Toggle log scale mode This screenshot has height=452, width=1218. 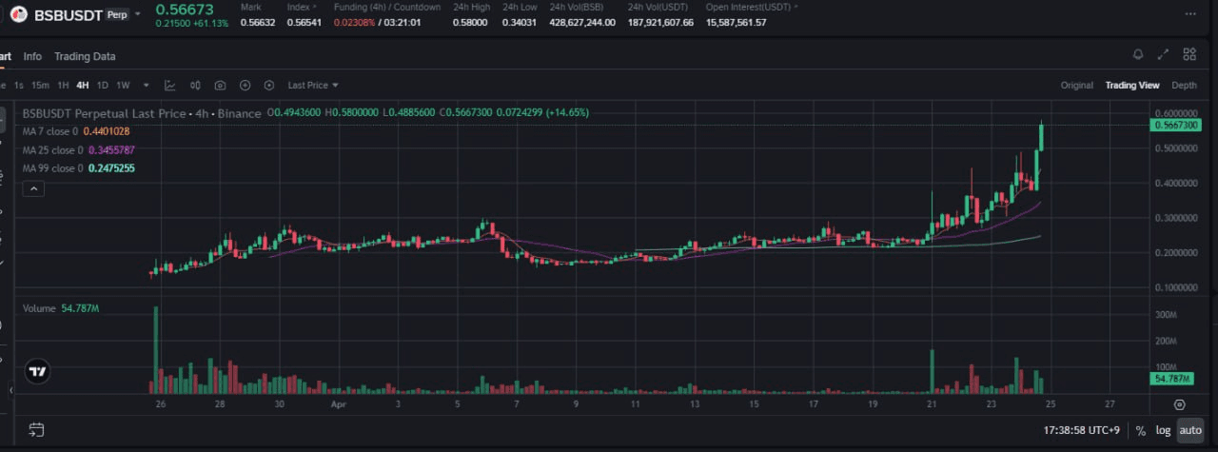(1163, 430)
